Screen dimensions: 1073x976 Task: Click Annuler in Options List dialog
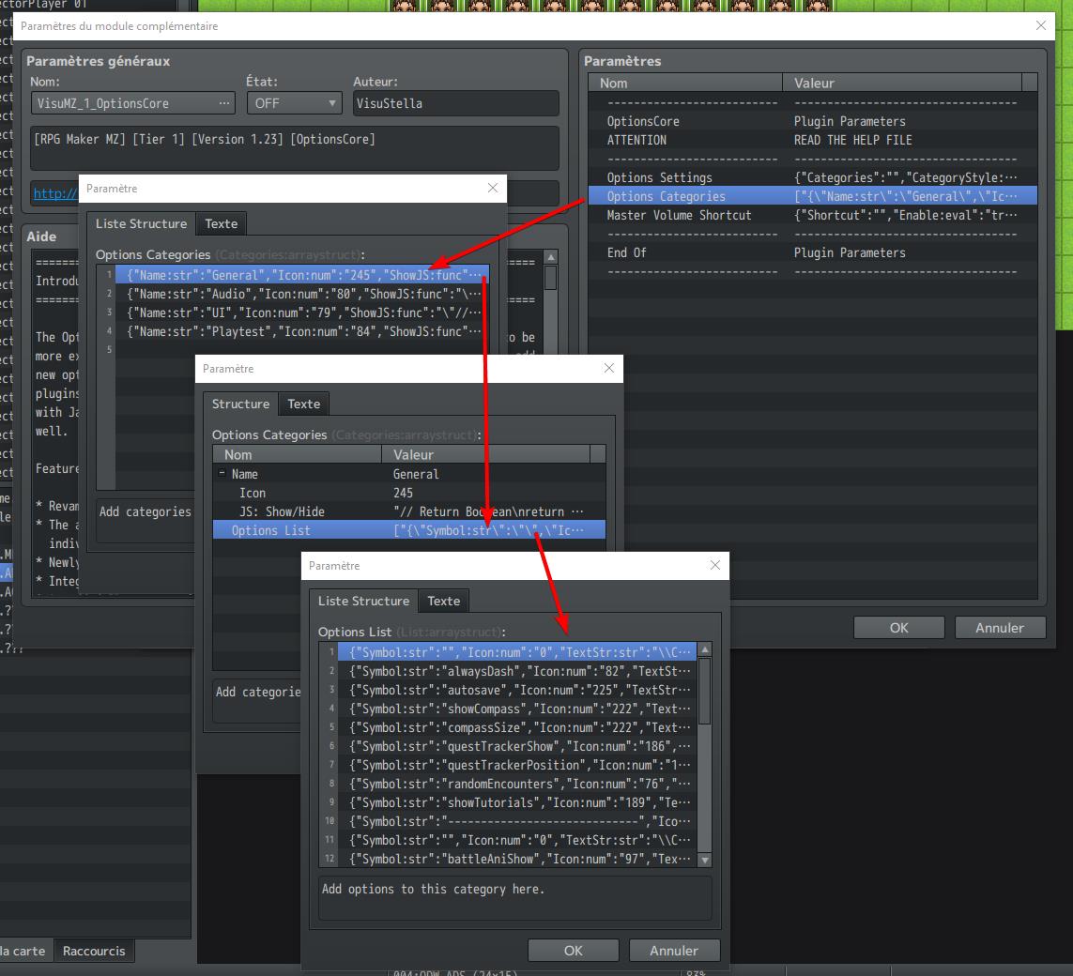[x=674, y=951]
